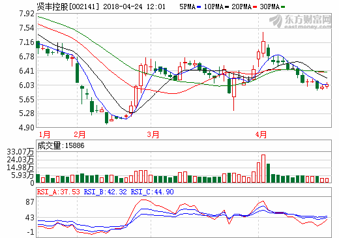Select the 1月 month marker
This screenshot has width=339, height=238.
click(x=44, y=135)
